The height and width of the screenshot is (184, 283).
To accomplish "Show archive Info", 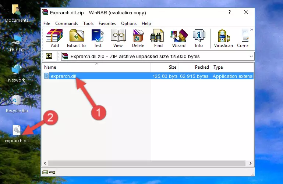I will (x=199, y=38).
